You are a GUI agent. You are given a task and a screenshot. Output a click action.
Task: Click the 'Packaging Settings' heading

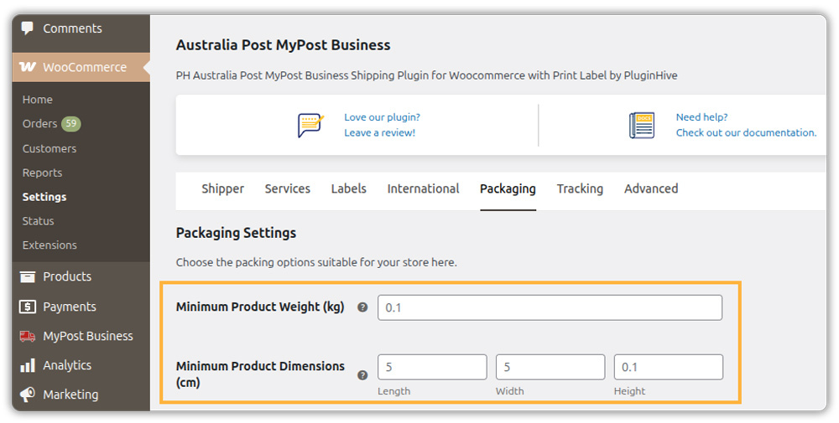point(236,233)
